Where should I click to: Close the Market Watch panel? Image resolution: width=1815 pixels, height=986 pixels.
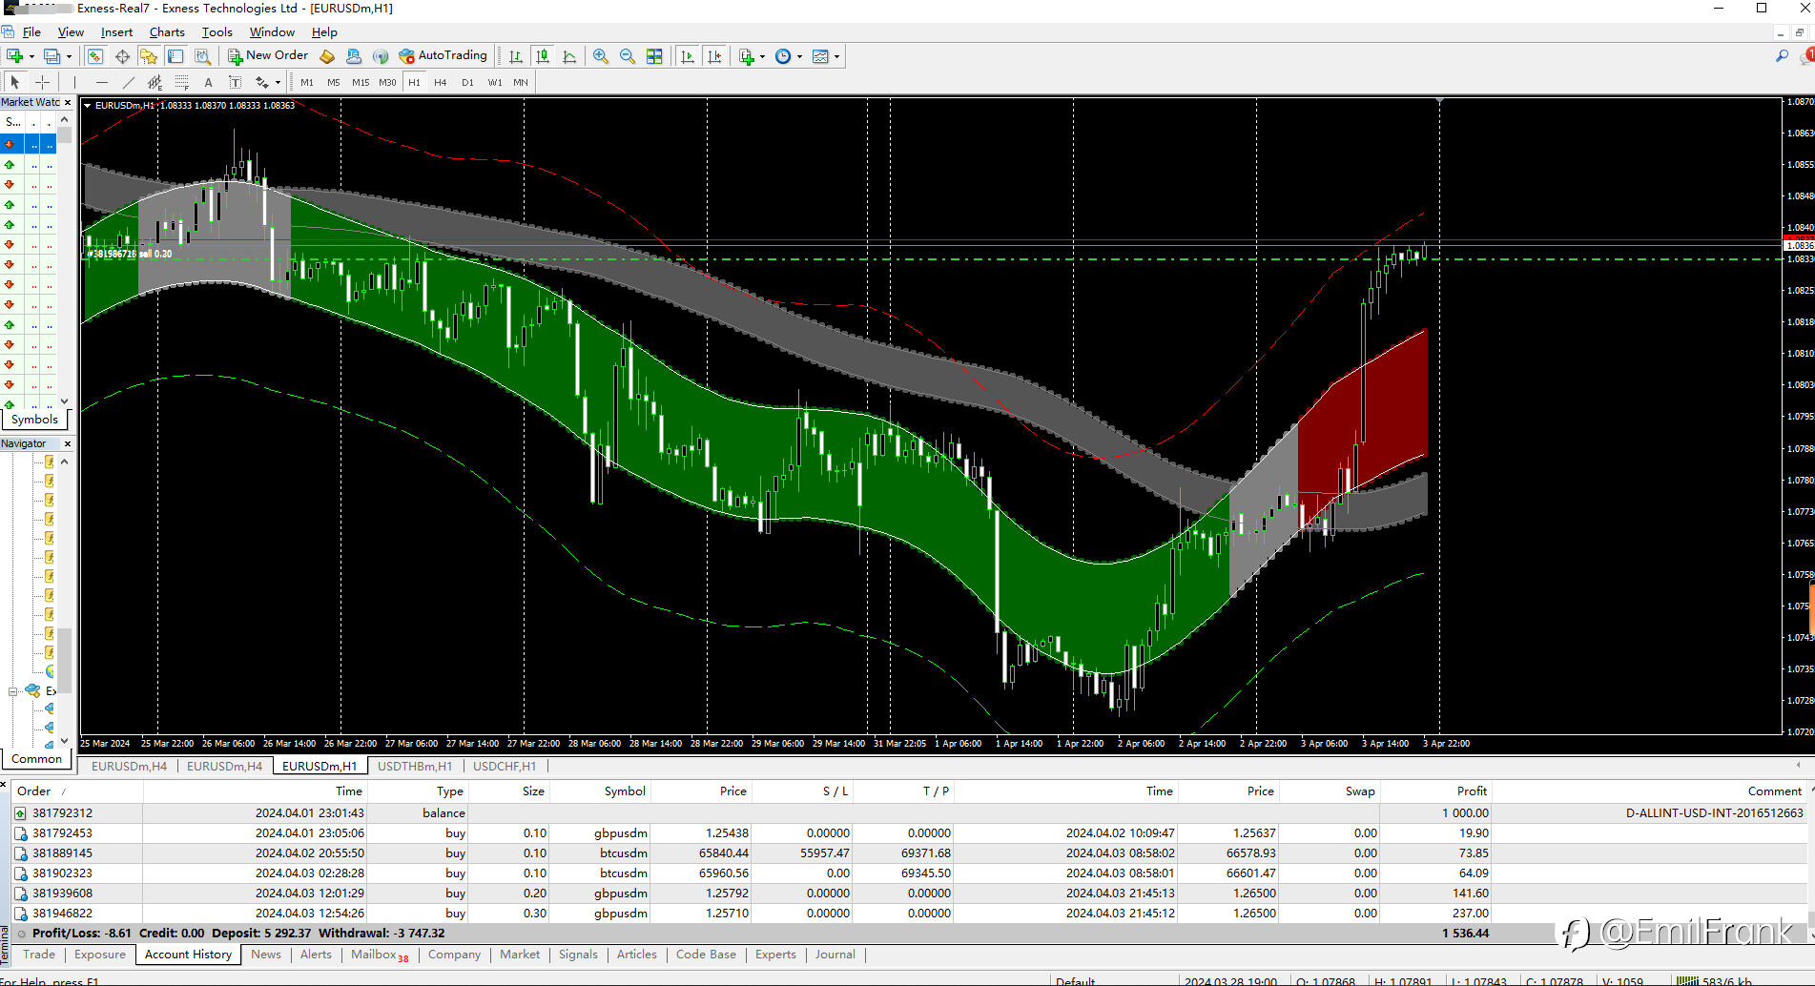(x=68, y=103)
